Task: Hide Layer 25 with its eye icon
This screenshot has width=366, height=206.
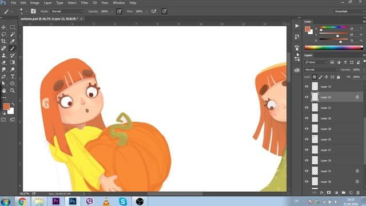Action: pos(307,139)
